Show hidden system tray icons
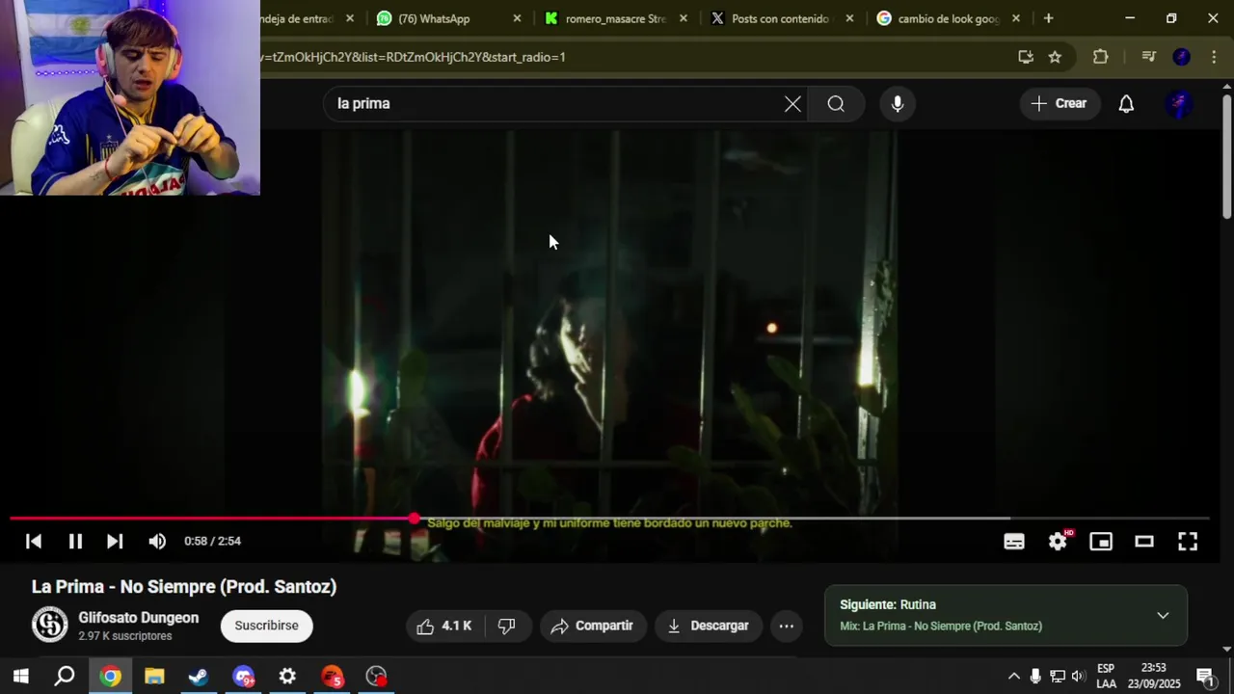 pos(1013,677)
